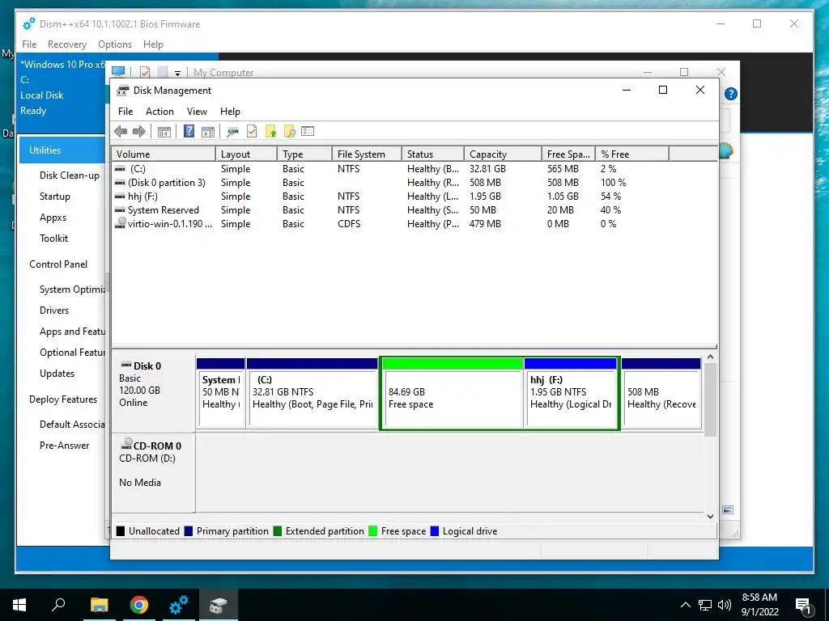Launch Google Chrome from taskbar
Screen dimensions: 829x621
click(138, 605)
